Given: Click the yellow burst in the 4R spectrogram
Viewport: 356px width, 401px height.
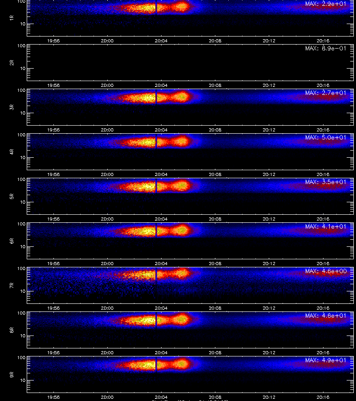Looking at the screenshot, I should point(143,142).
